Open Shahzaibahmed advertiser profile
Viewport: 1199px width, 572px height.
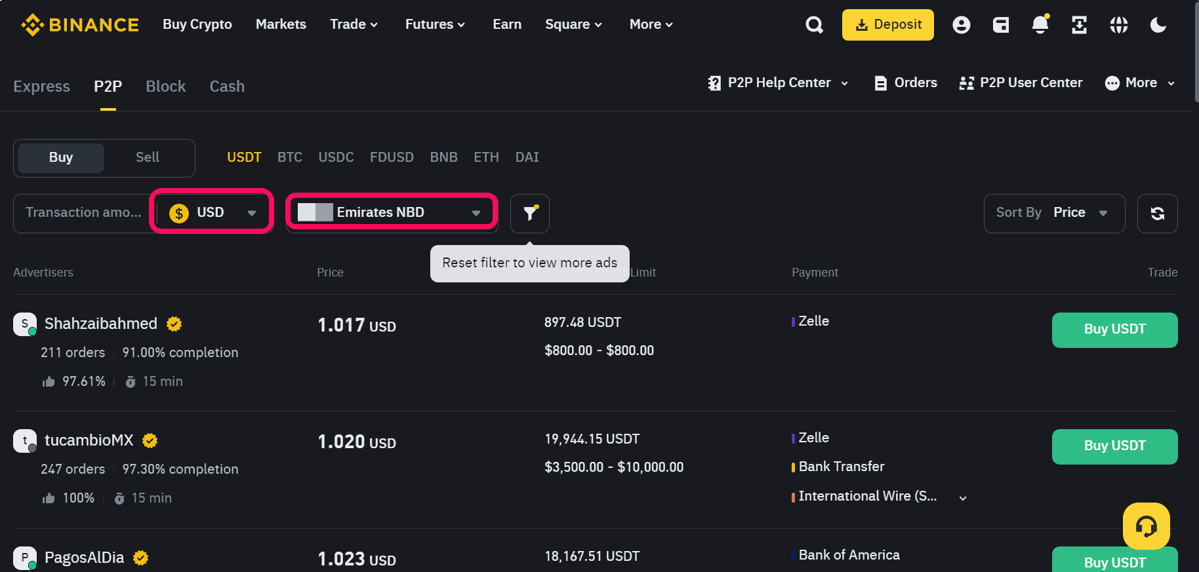(x=101, y=324)
